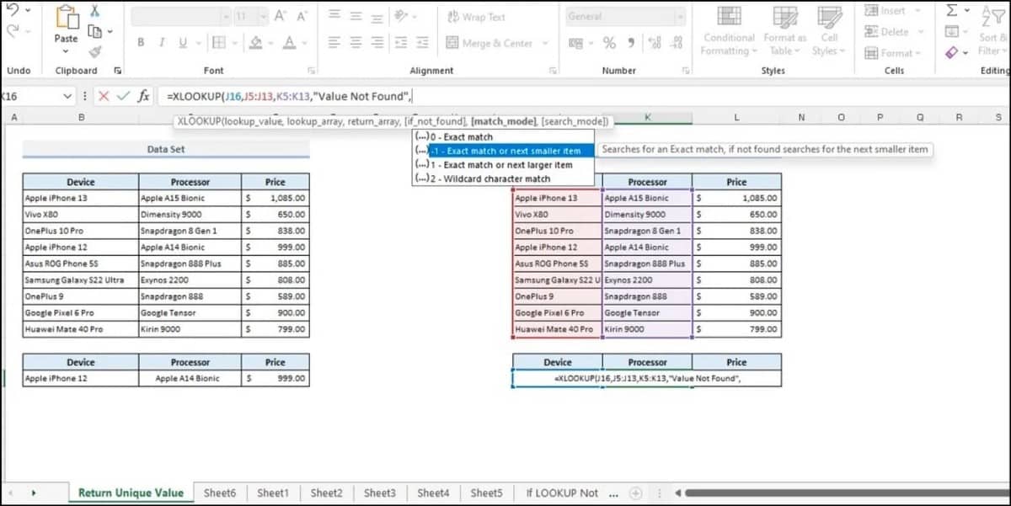Apply italic formatting
The image size is (1011, 506).
(x=162, y=41)
